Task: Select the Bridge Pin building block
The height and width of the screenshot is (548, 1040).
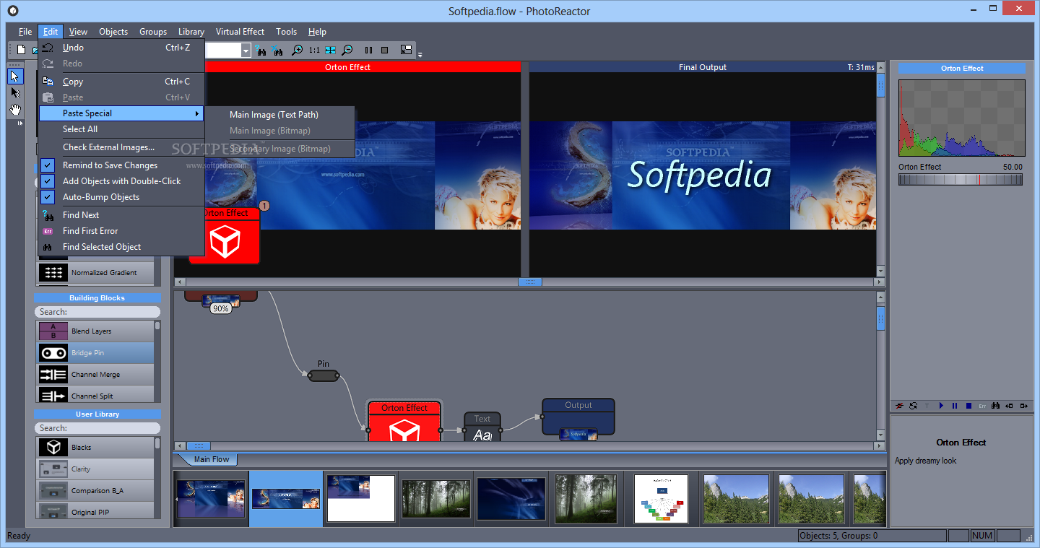Action: pyautogui.click(x=95, y=353)
